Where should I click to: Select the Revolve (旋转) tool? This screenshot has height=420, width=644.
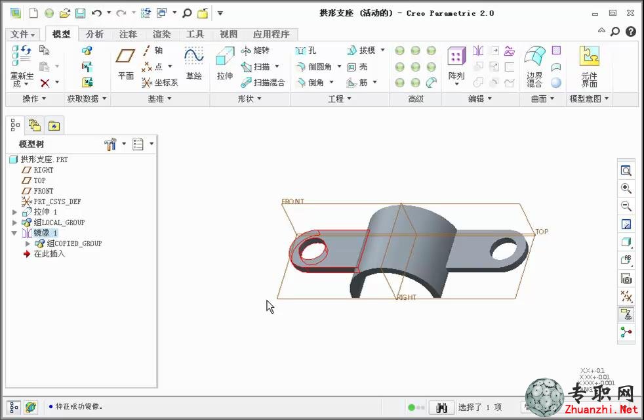pos(255,51)
